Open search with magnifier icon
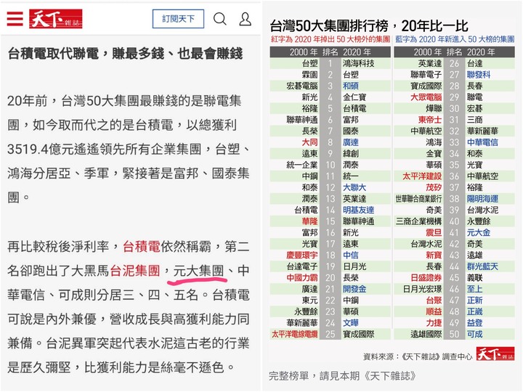The width and height of the screenshot is (523, 392). pyautogui.click(x=220, y=19)
